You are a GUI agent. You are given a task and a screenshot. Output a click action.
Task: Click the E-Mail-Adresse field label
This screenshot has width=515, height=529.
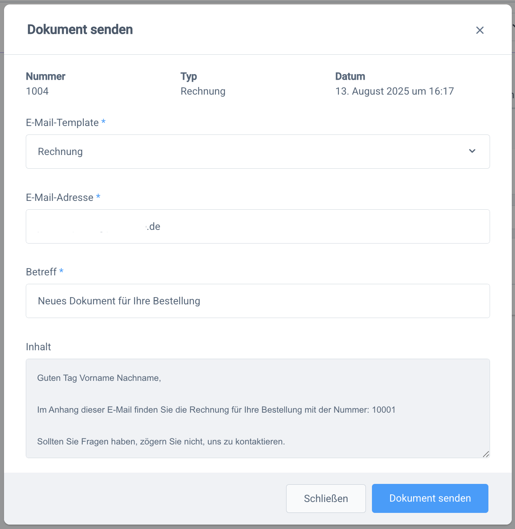click(x=60, y=198)
